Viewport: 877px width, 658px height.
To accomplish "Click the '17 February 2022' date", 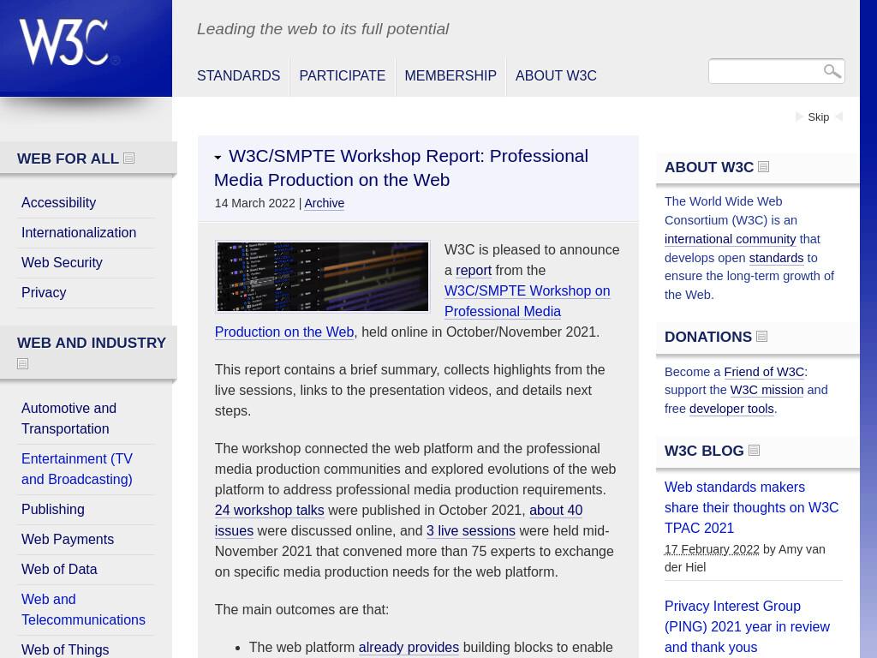I will pos(712,549).
